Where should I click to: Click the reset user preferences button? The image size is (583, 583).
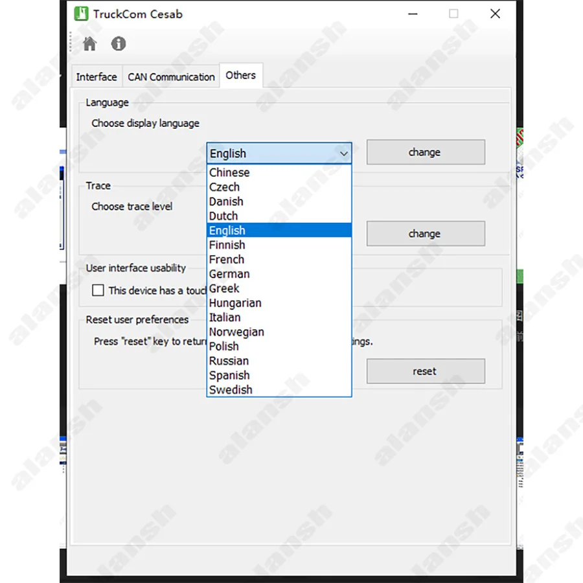(426, 371)
